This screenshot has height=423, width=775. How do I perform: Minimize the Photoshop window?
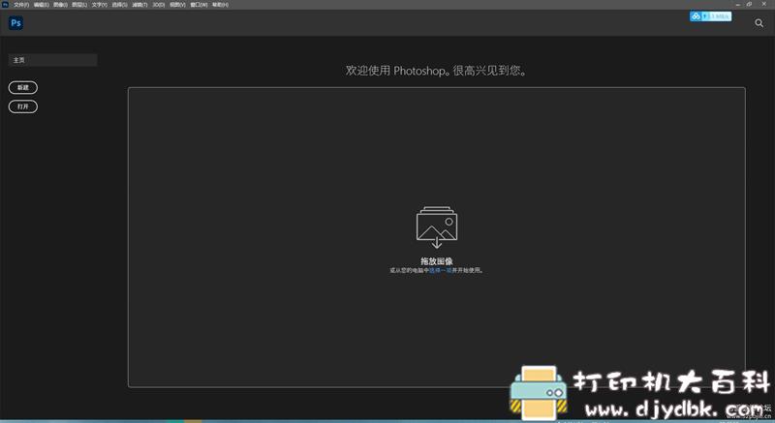[x=738, y=4]
